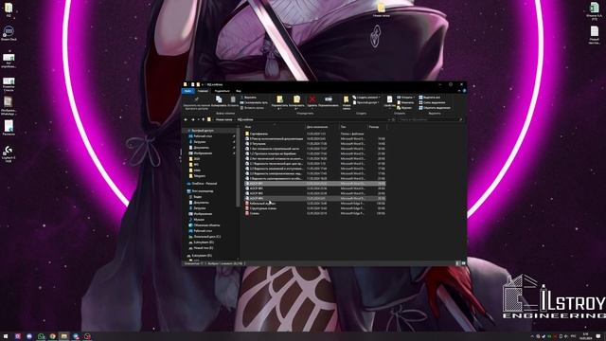606x341 pixels.
Task: Click Invert selection (Обратить выделение)
Action: coord(435,107)
